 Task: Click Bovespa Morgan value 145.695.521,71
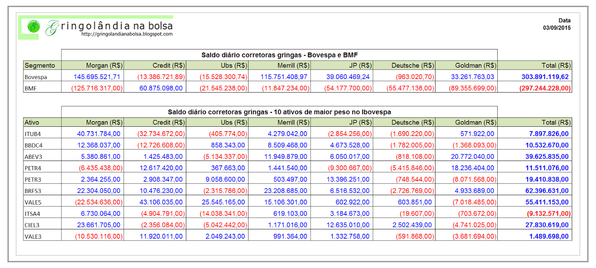[97, 77]
